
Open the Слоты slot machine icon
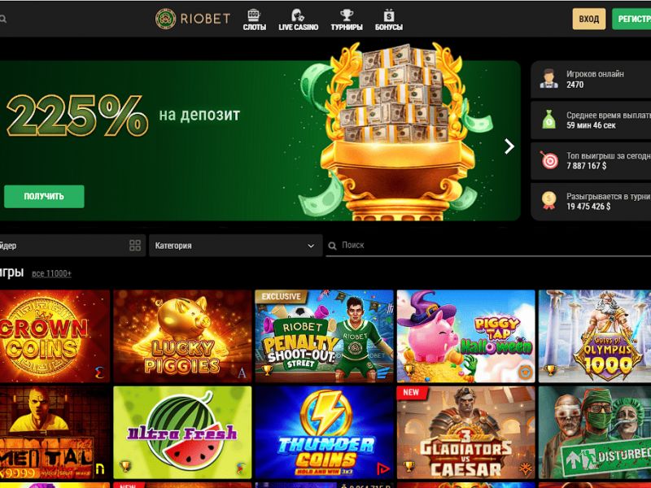click(x=254, y=15)
